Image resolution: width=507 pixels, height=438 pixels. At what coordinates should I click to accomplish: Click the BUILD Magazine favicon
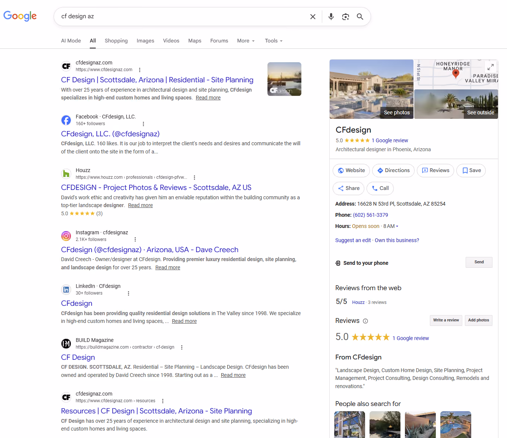pyautogui.click(x=66, y=343)
